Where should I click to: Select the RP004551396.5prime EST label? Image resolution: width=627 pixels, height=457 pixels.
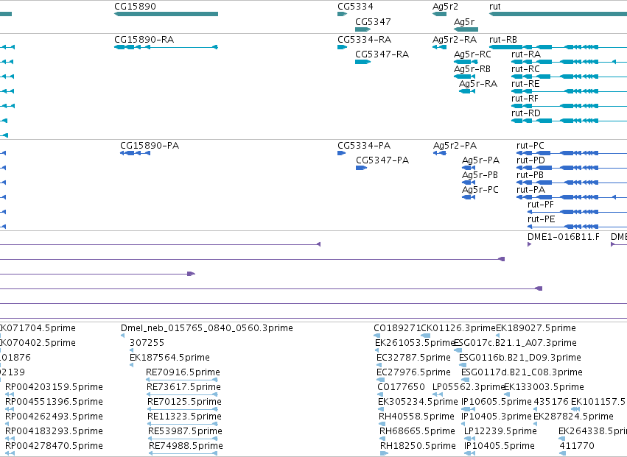pos(54,402)
